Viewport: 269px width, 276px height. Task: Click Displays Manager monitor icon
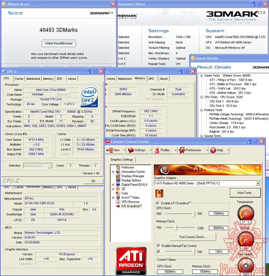(118, 176)
